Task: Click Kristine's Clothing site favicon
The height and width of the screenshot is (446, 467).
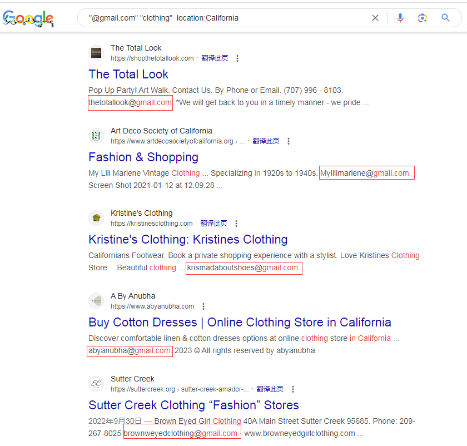Action: coord(96,218)
